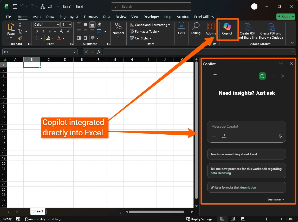Increase indent in Alignment group
This screenshot has width=298, height=222.
click(86, 38)
